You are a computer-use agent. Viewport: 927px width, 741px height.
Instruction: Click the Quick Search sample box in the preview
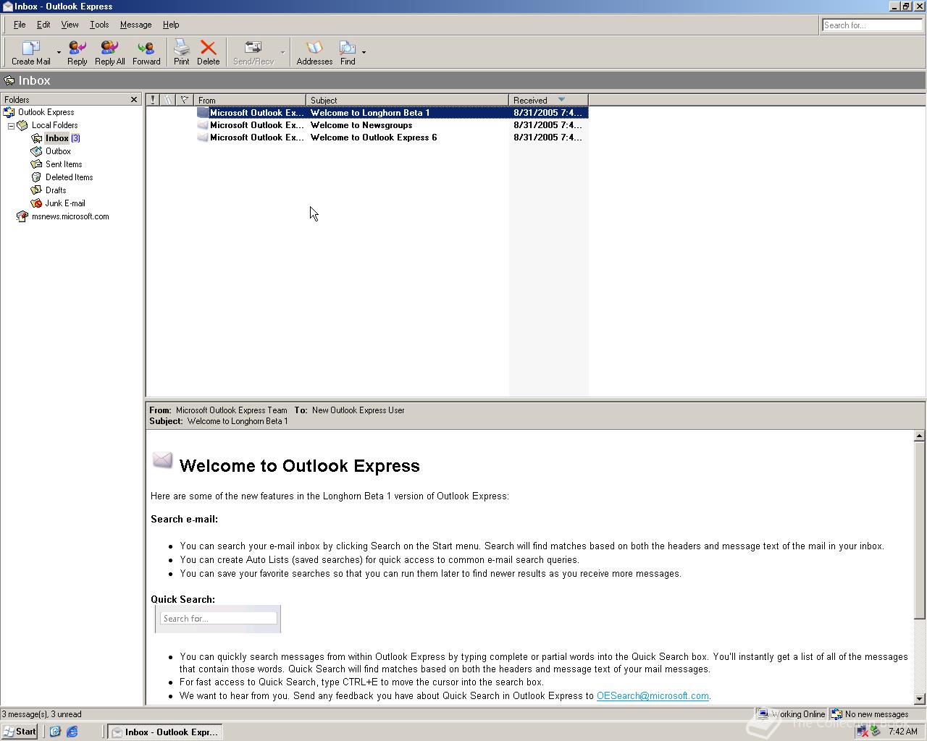point(218,619)
